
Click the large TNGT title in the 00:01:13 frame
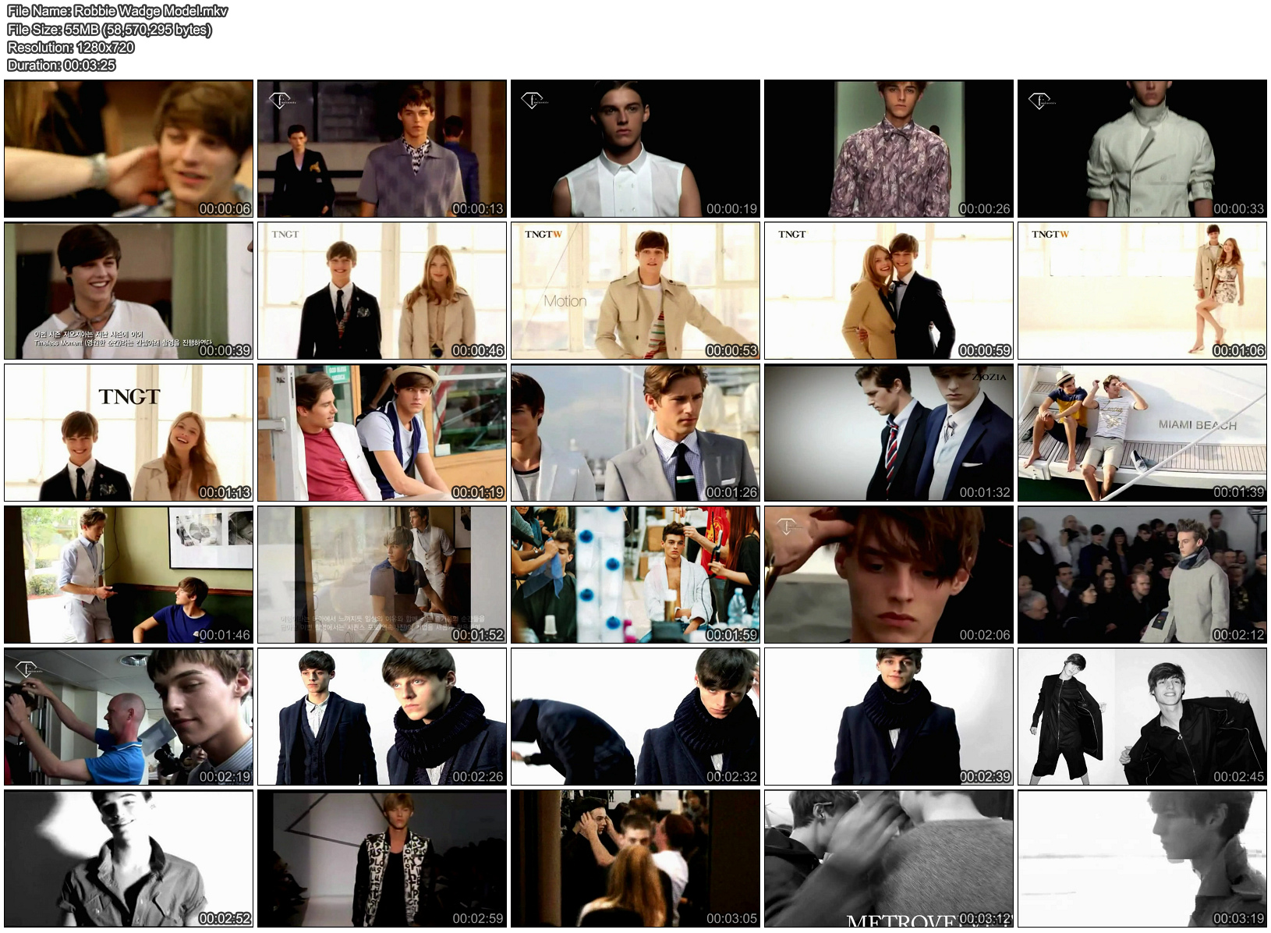pos(129,397)
